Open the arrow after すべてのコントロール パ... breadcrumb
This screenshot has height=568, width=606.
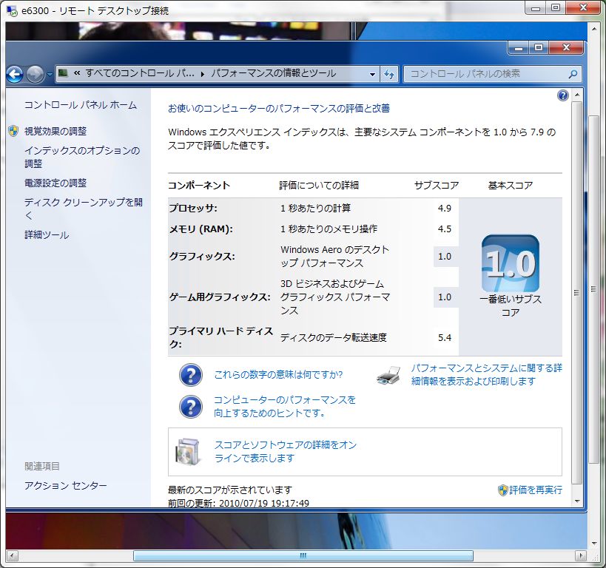203,74
